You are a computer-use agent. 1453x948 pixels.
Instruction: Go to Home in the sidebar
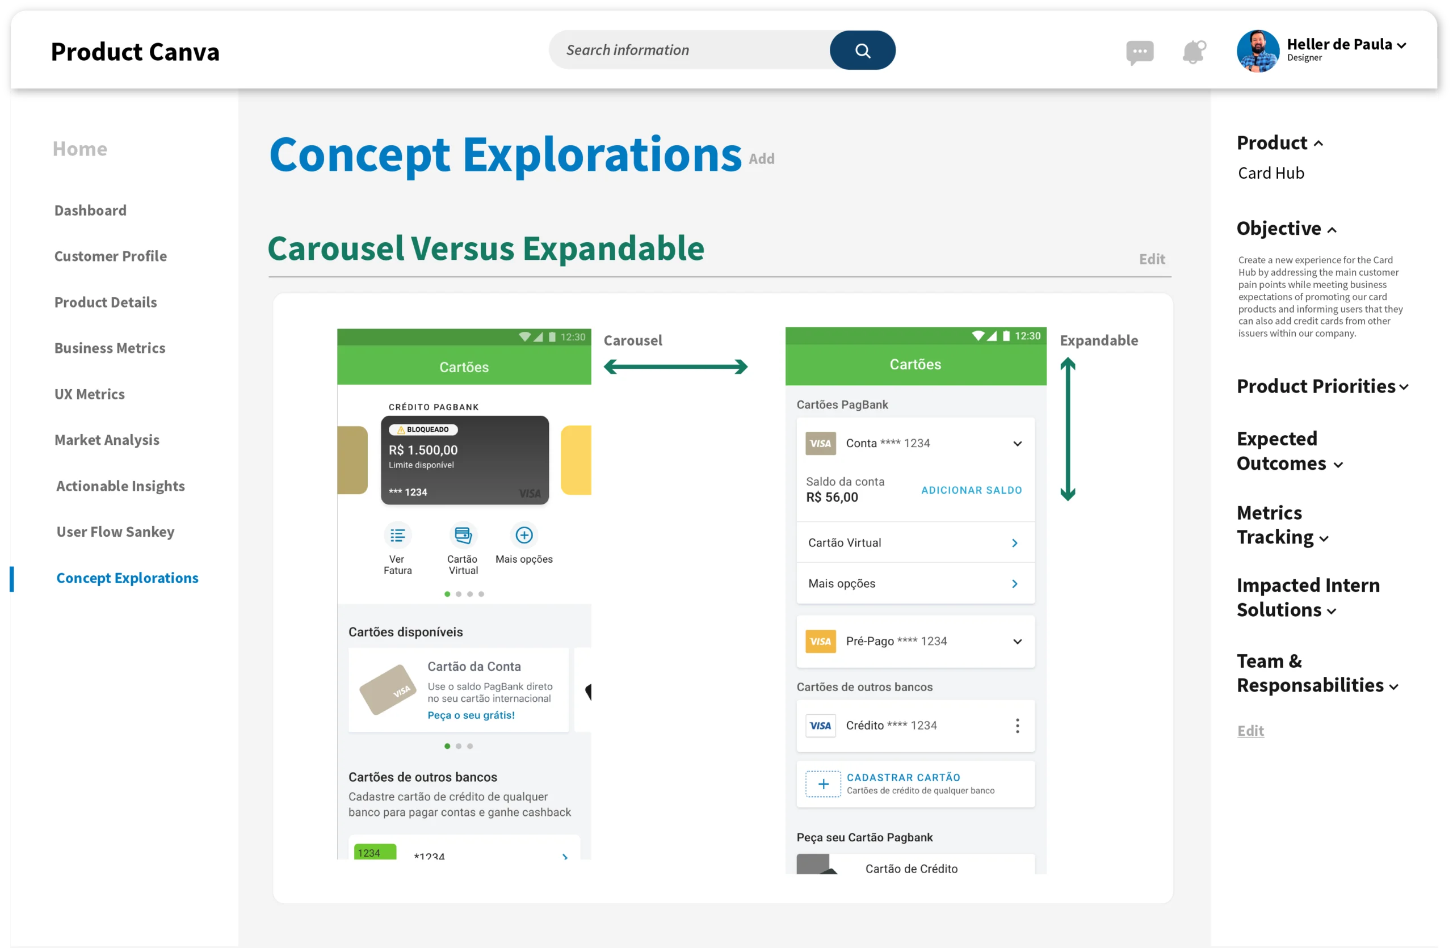(80, 149)
